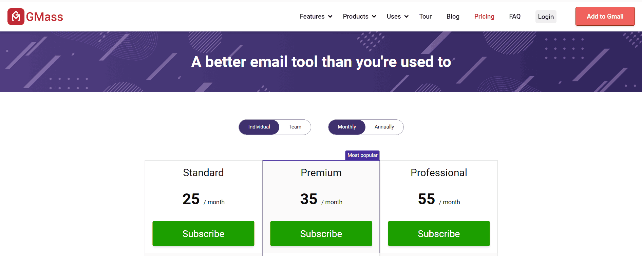
Task: Open the Pricing nav link
Action: coord(484,17)
